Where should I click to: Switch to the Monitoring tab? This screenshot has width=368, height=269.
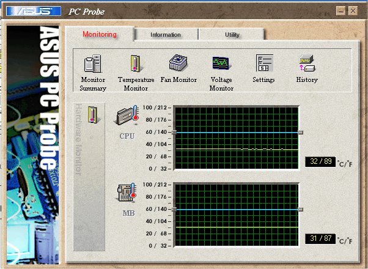(x=100, y=34)
